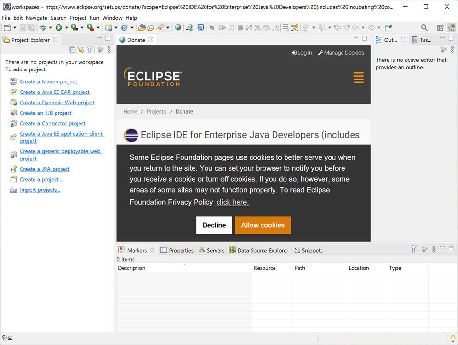Image resolution: width=458 pixels, height=345 pixels.
Task: Switch to the Snippets tab
Action: pyautogui.click(x=309, y=250)
